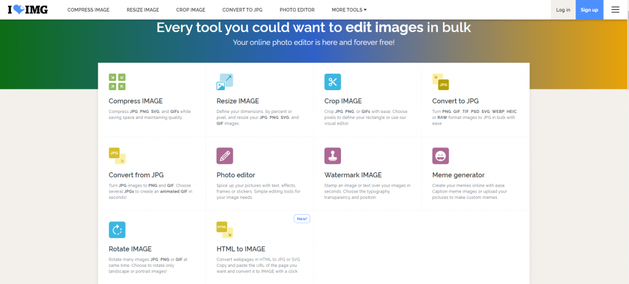Click the Rotate IMAGE description text
The image size is (629, 284).
(x=148, y=266)
